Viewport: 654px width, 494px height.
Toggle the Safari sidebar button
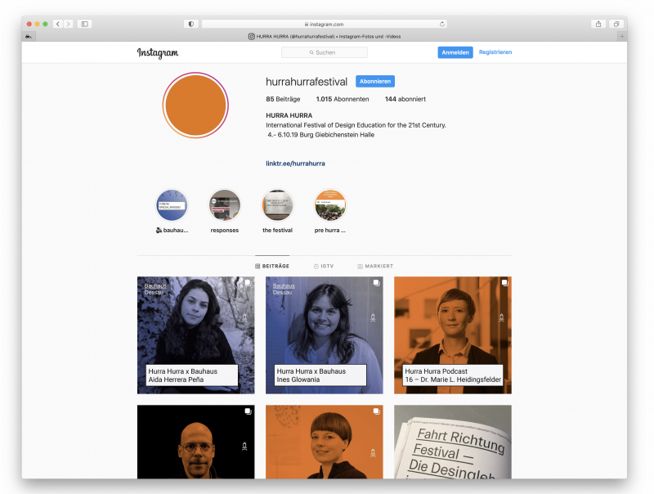coord(84,24)
